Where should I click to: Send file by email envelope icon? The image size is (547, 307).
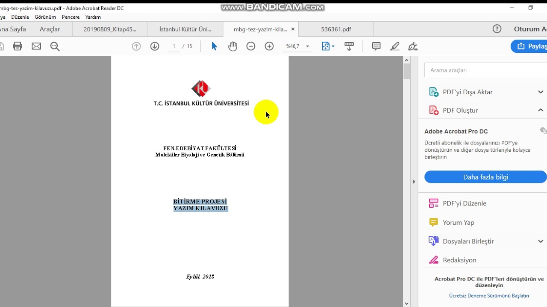(36, 46)
